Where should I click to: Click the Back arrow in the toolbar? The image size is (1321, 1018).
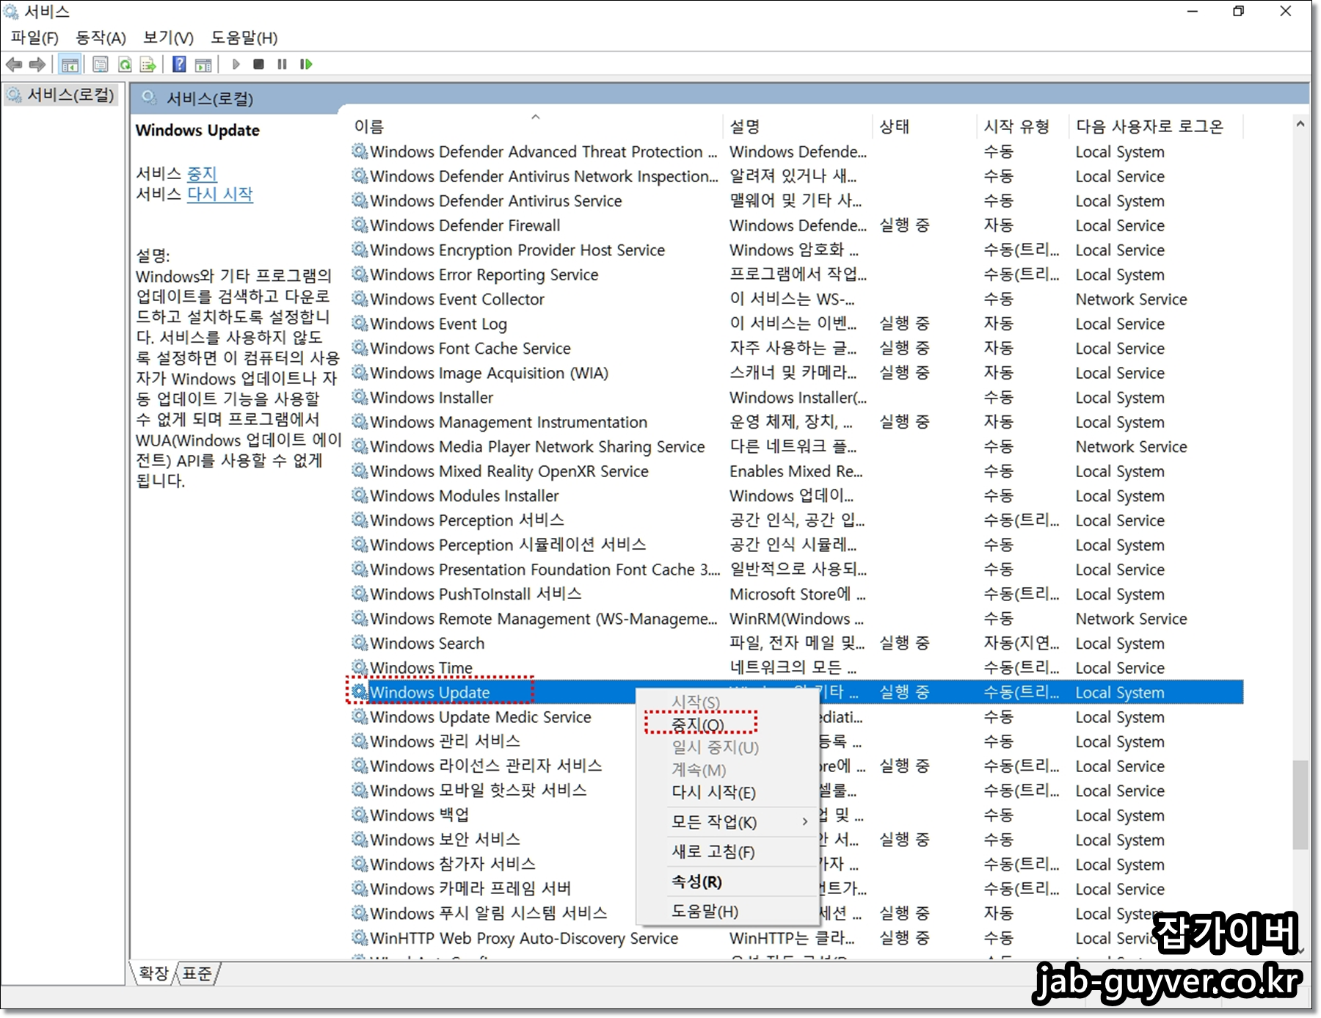pyautogui.click(x=14, y=65)
